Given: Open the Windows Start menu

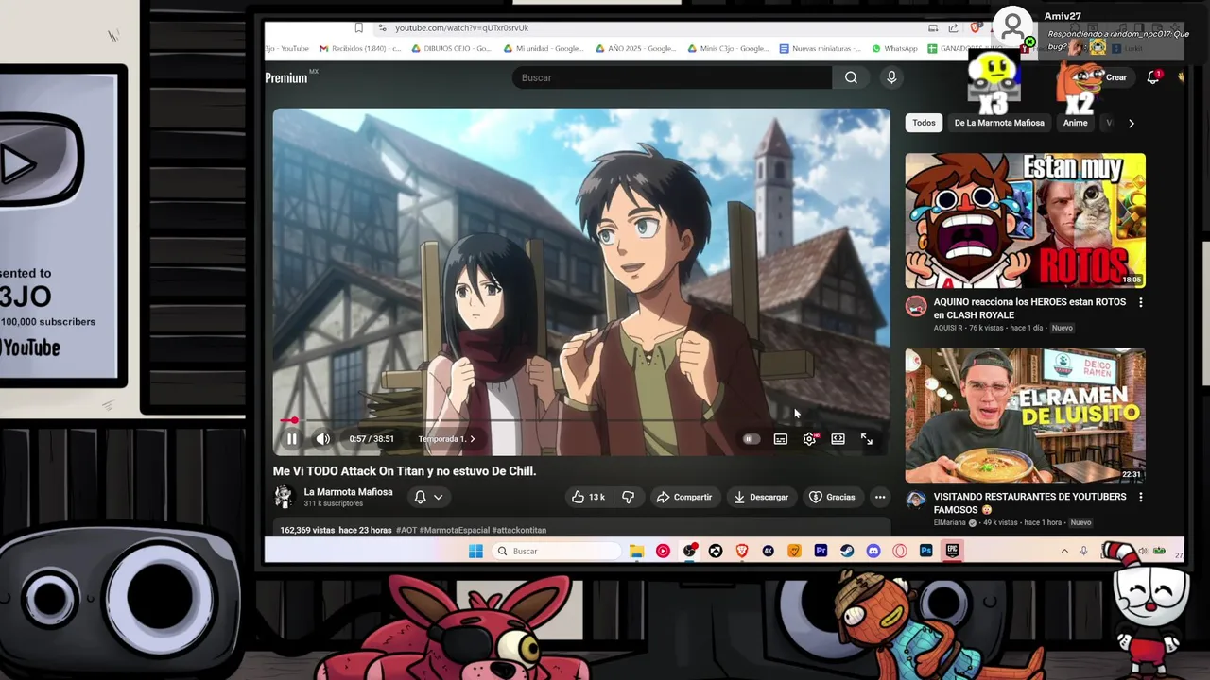Looking at the screenshot, I should [475, 552].
